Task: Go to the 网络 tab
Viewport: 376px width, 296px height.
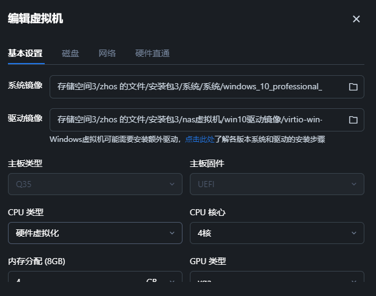Action: coord(107,53)
